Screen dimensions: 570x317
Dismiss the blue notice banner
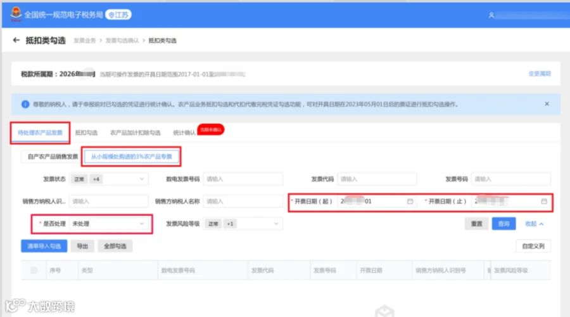547,104
